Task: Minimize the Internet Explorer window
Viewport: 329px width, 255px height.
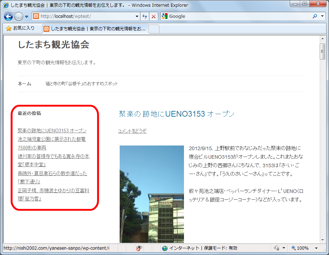Action: pyautogui.click(x=295, y=4)
